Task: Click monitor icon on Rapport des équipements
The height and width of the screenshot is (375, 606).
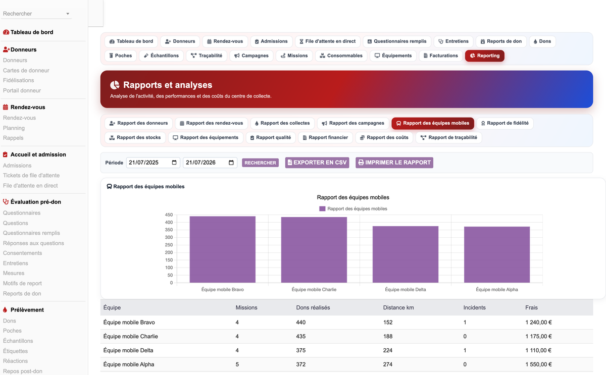Action: coord(175,137)
